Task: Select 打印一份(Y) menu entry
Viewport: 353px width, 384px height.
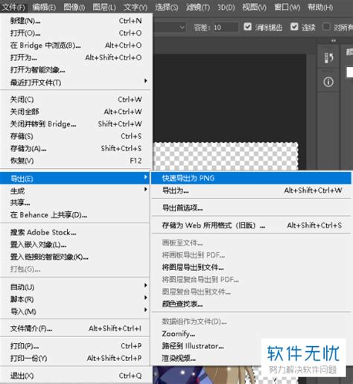Action: point(75,358)
